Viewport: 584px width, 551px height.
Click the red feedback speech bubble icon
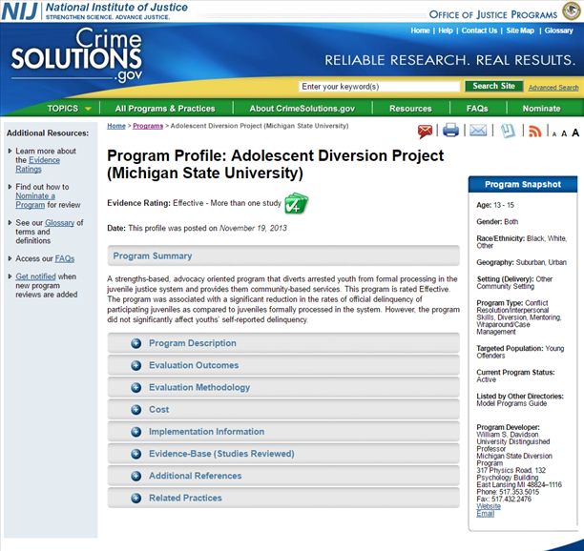(425, 132)
